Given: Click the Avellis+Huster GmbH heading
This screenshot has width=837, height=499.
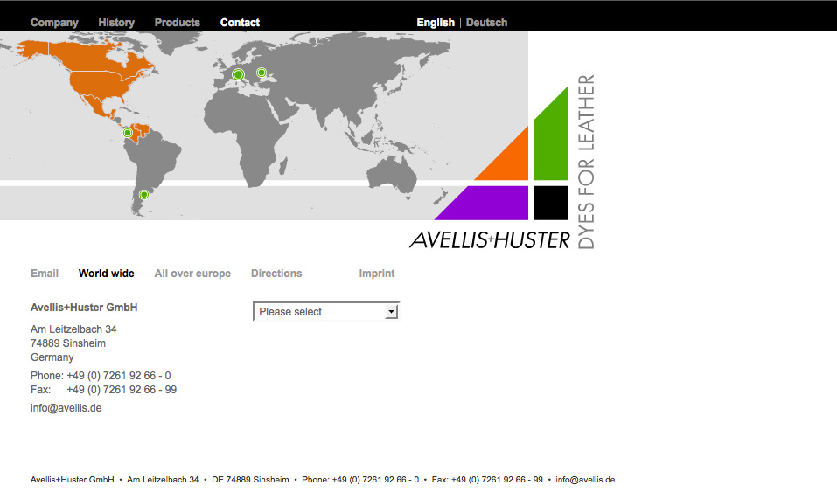Looking at the screenshot, I should pos(84,307).
